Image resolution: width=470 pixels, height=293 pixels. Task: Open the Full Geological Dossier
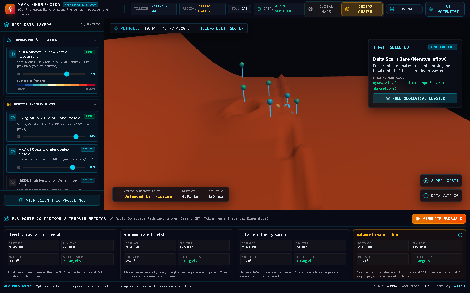pos(415,98)
